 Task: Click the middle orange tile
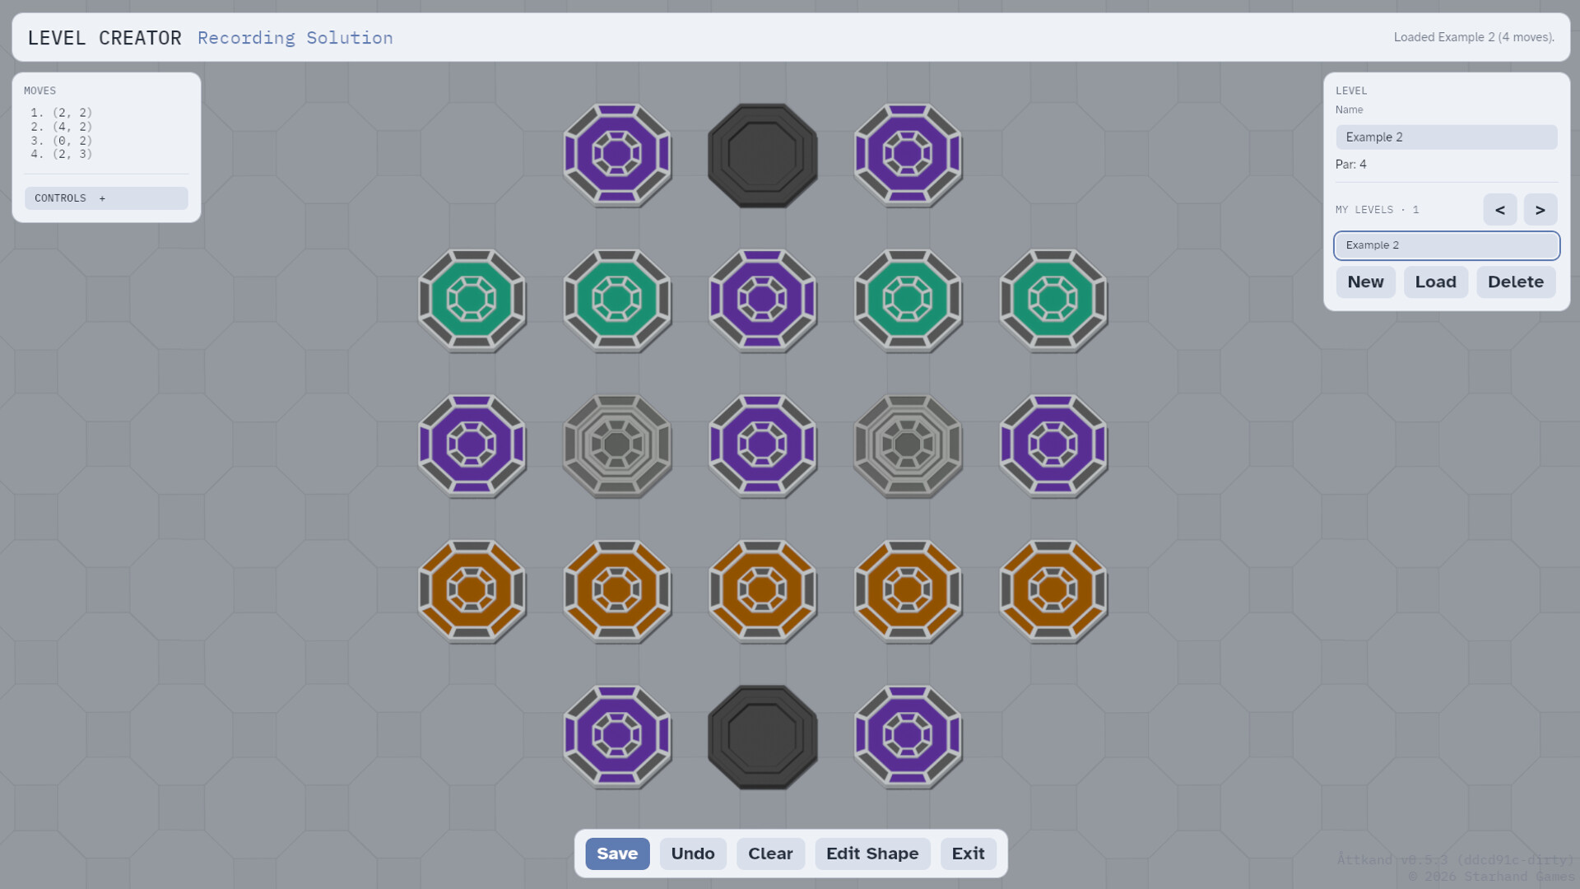(x=763, y=591)
